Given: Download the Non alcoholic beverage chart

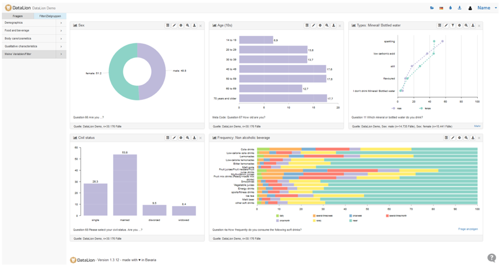Looking at the screenshot, I should 473,138.
